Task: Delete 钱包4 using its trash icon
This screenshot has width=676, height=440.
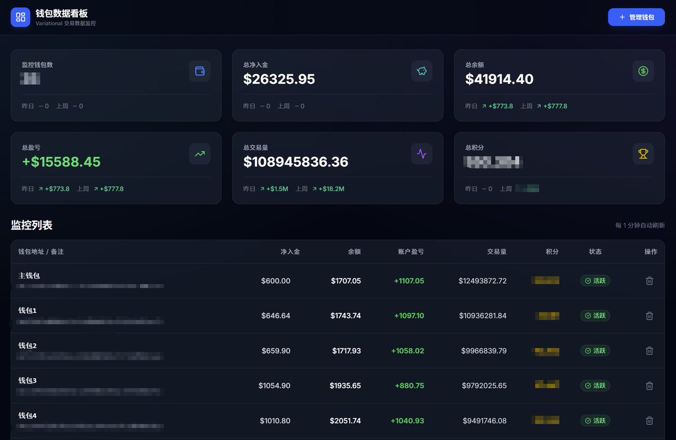Action: coord(649,420)
